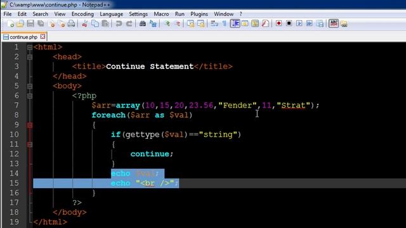406x228 pixels.
Task: Open the Encoding menu
Action: (82, 14)
